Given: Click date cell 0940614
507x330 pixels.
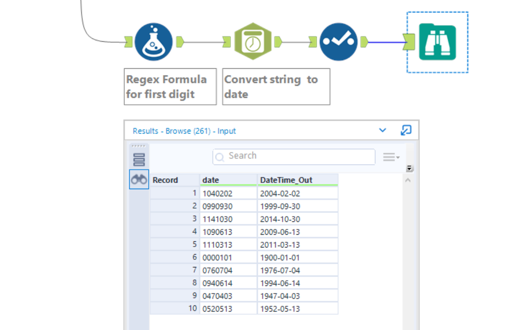Looking at the screenshot, I should tap(228, 283).
